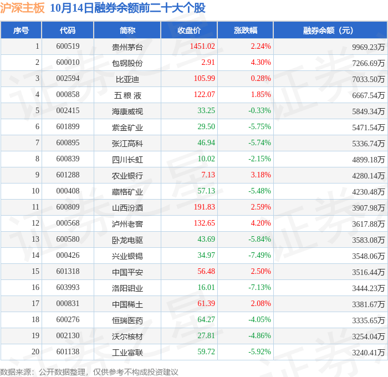Screen dimensions: 388x377
Task: Click stock name 包钢股份
Action: pos(127,63)
